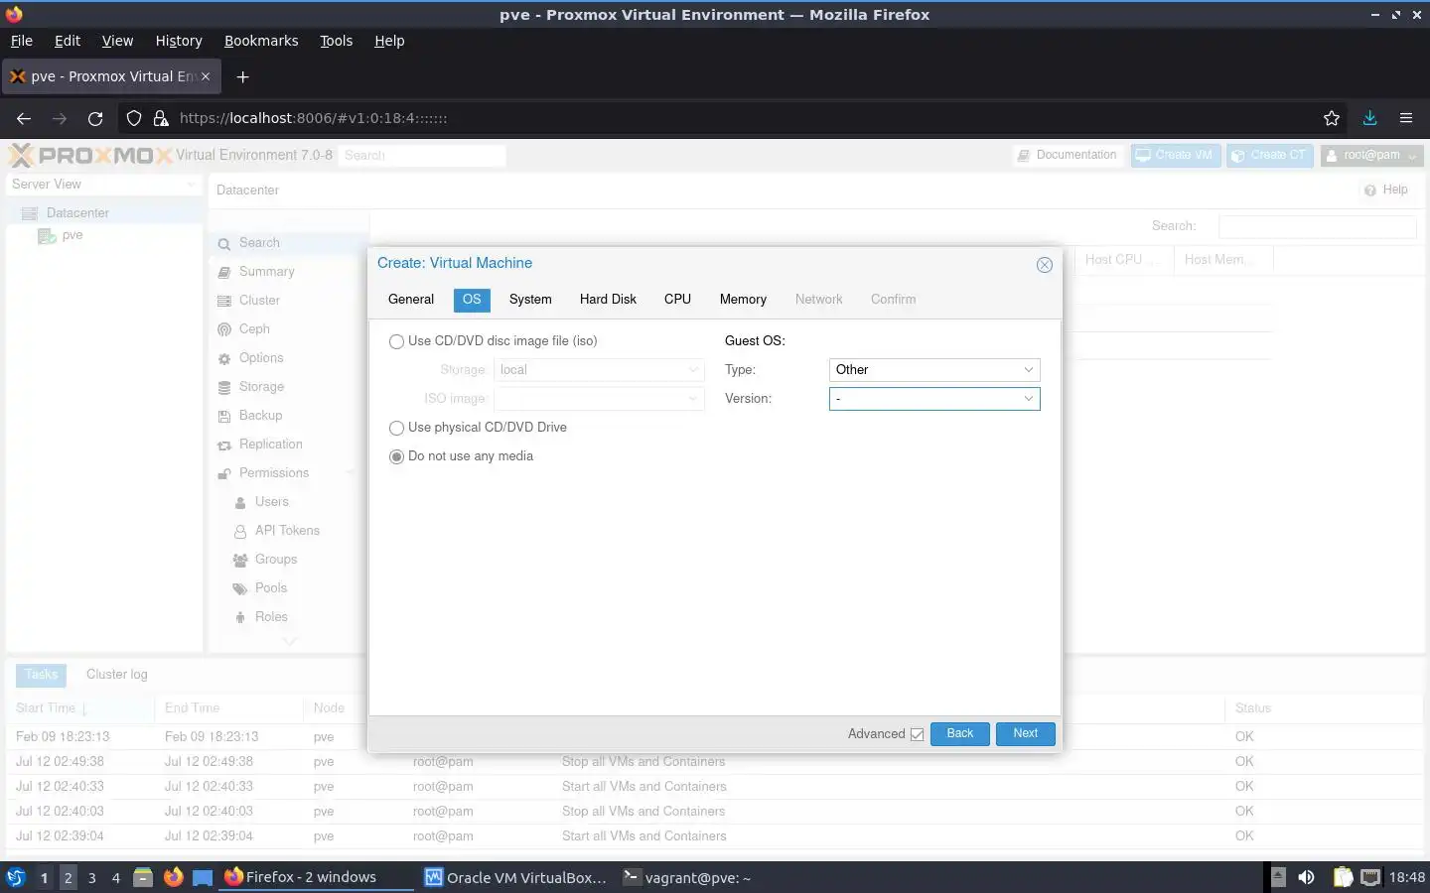Bookmark this page with the star
The image size is (1430, 893).
tap(1332, 118)
